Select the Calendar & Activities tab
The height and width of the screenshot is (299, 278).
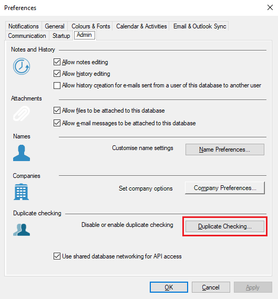(141, 26)
